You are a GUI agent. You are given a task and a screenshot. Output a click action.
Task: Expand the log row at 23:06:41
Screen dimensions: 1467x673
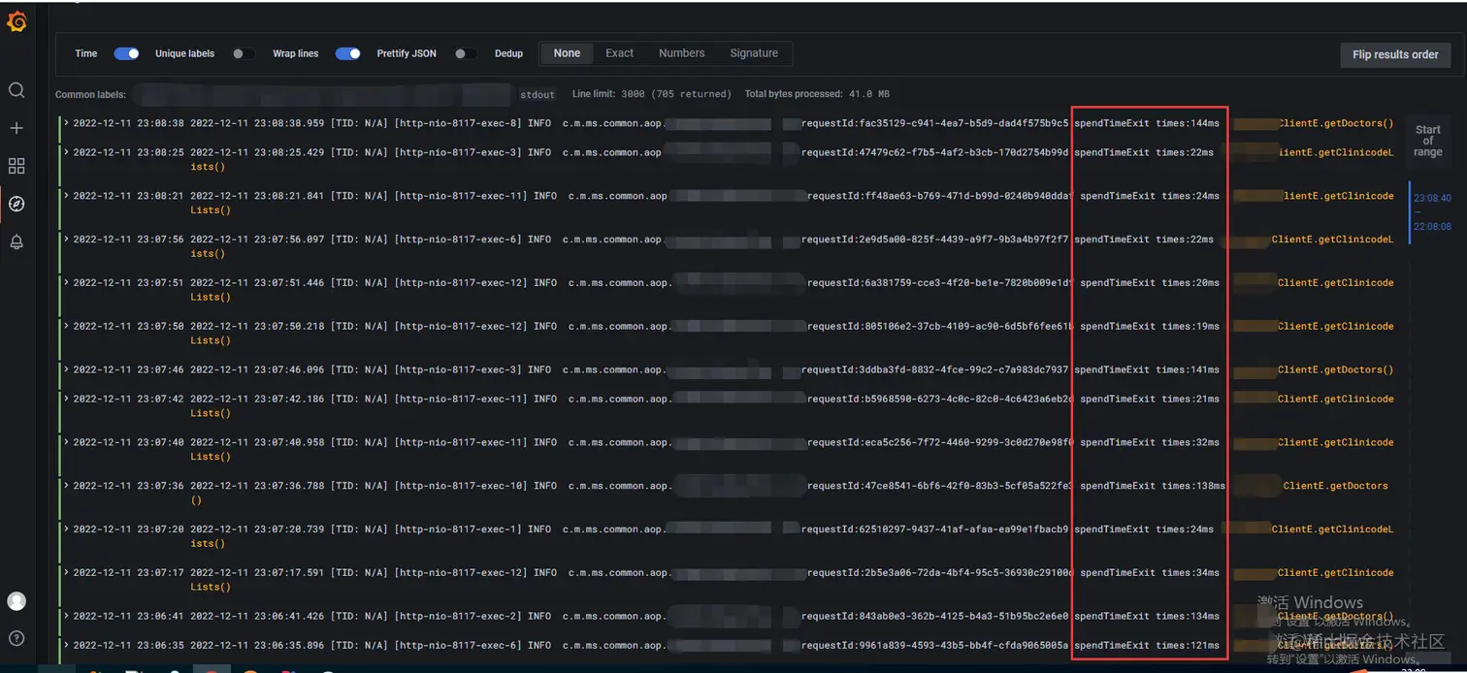(66, 616)
